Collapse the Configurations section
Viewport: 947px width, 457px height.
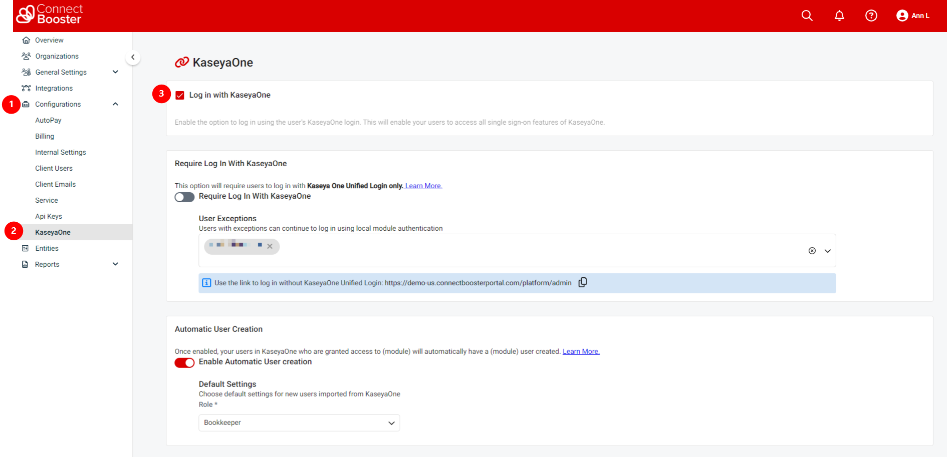(115, 104)
